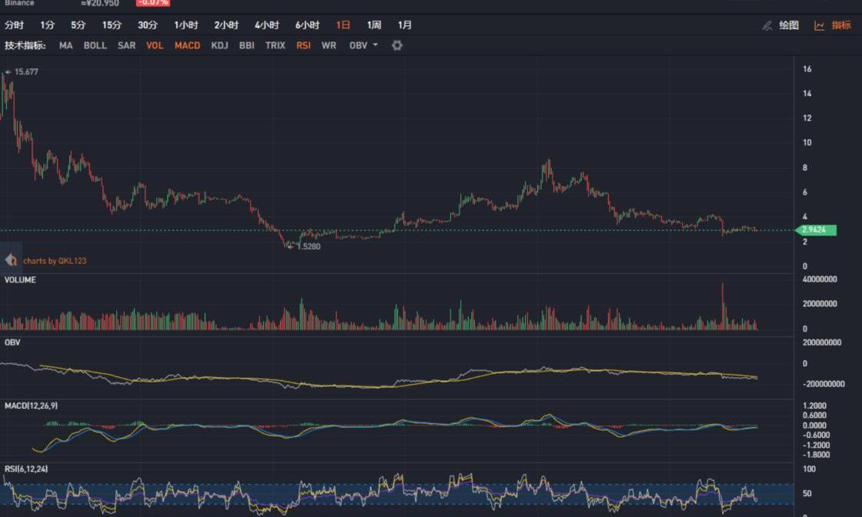The image size is (862, 517).
Task: Click the charts by QKL123 link
Action: [x=55, y=261]
